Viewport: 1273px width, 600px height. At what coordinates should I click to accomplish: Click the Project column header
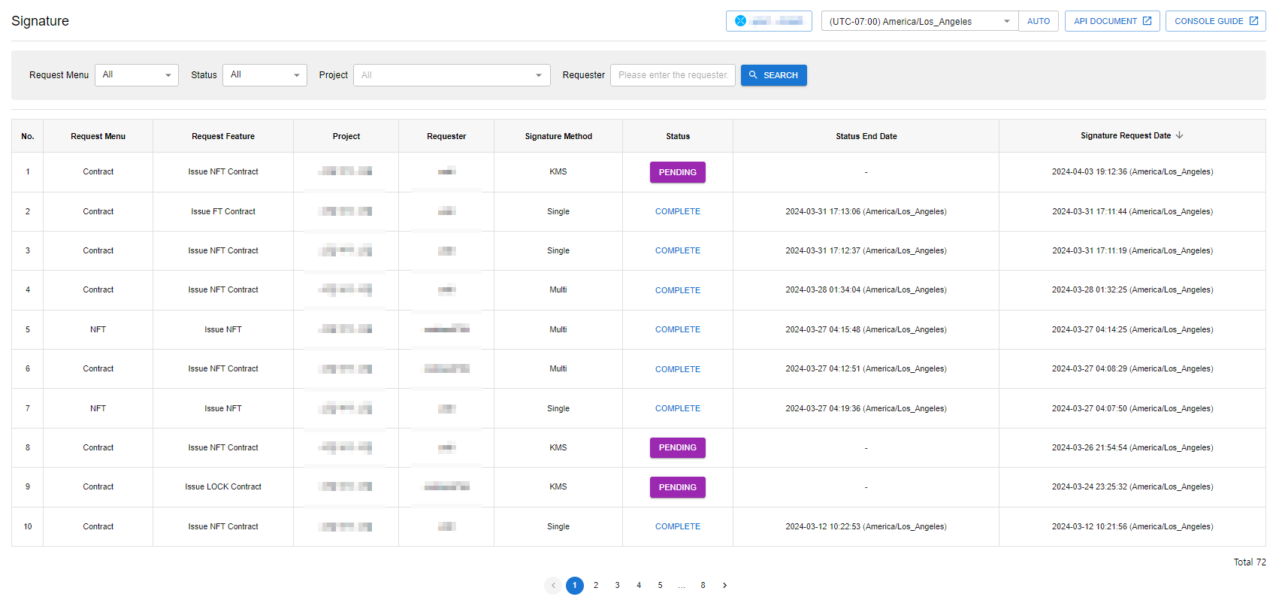[x=346, y=136]
